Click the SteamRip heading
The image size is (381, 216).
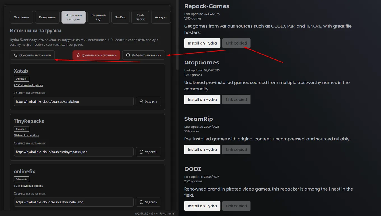(x=199, y=119)
